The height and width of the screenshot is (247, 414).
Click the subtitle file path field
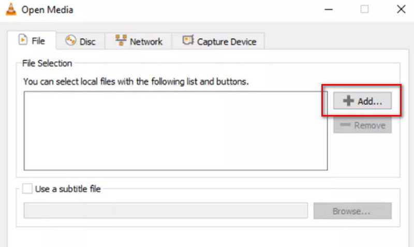(166, 210)
